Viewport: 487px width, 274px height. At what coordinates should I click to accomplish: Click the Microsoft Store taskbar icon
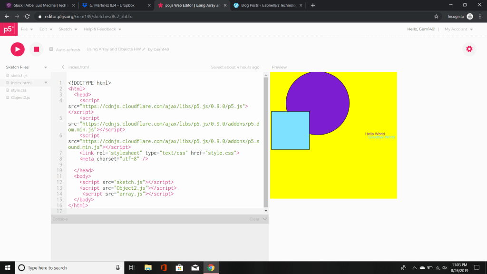pyautogui.click(x=179, y=268)
